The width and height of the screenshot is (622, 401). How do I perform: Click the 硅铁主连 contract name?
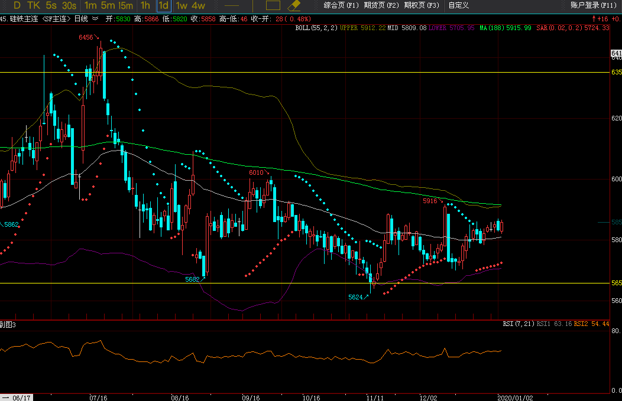24,19
